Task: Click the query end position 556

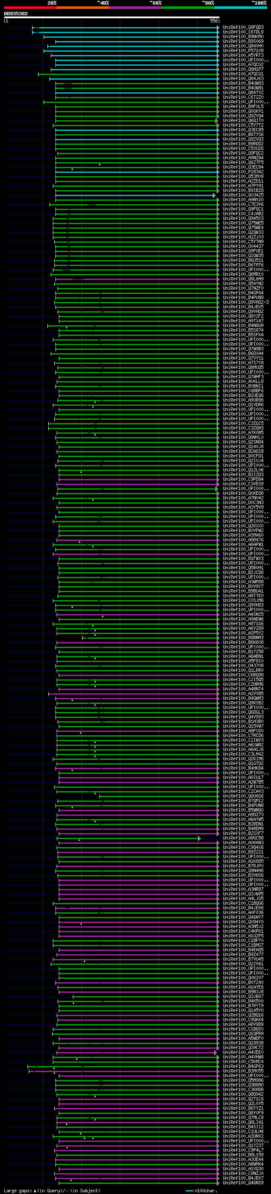Action: pos(214,21)
